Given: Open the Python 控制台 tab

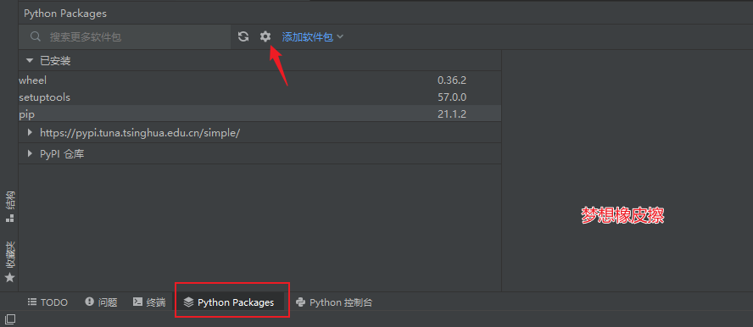Looking at the screenshot, I should tap(334, 302).
